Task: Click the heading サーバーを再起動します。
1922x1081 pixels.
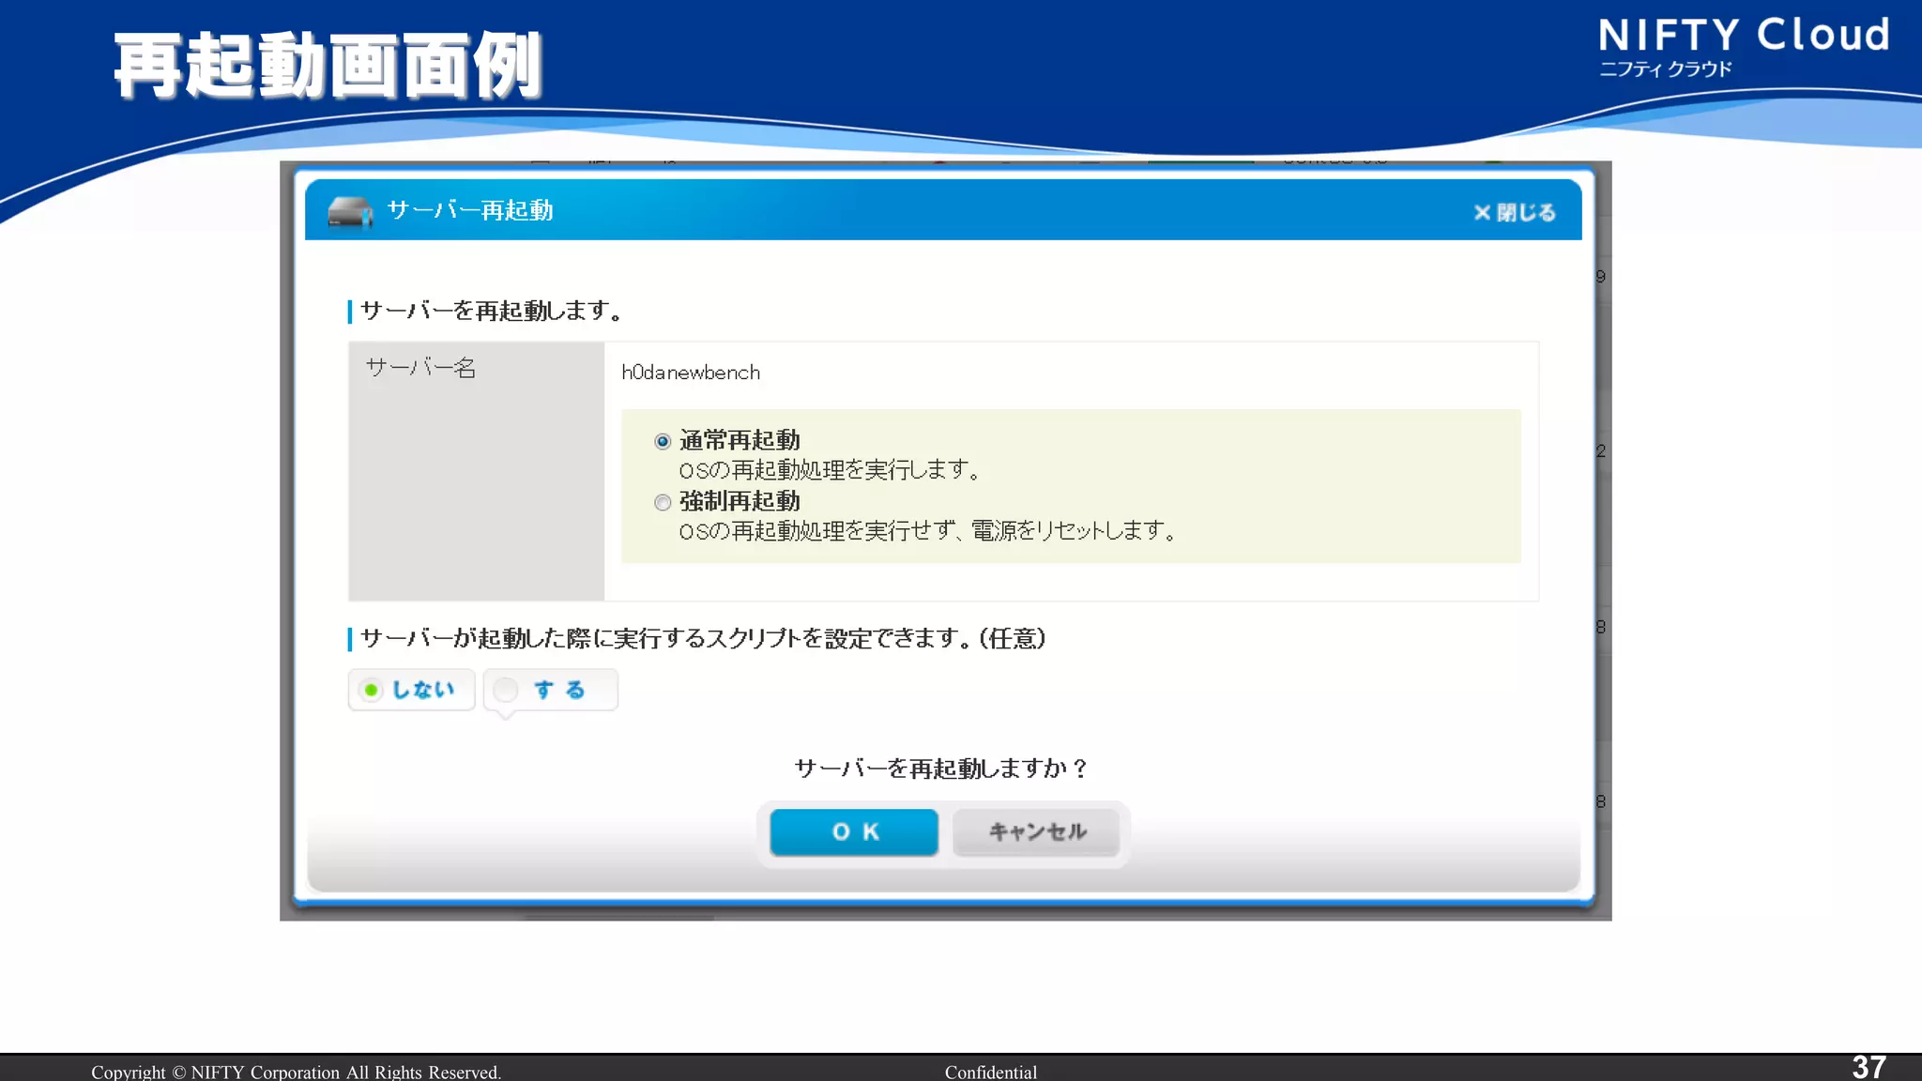Action: point(492,311)
